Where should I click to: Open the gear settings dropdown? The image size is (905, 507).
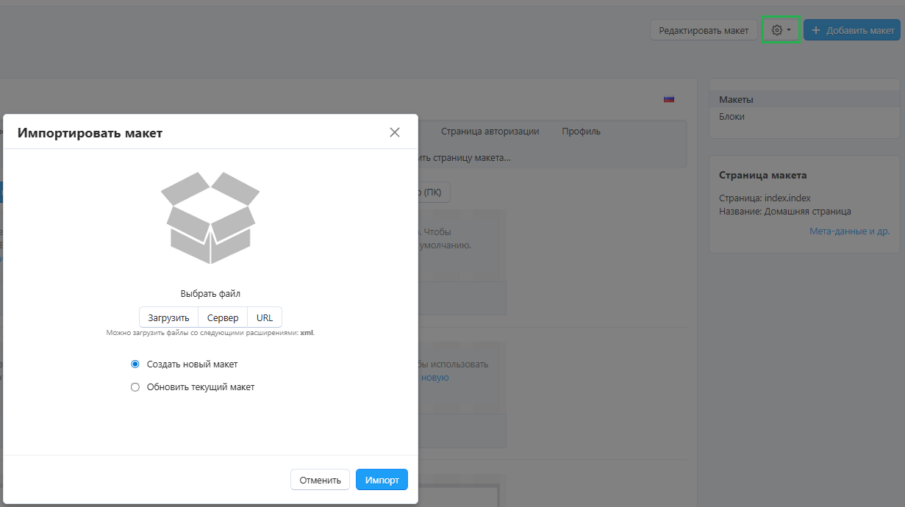pyautogui.click(x=781, y=30)
